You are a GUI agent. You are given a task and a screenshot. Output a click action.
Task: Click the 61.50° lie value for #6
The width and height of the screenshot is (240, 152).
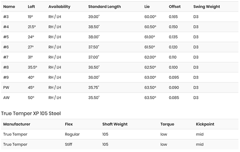coord(150,47)
